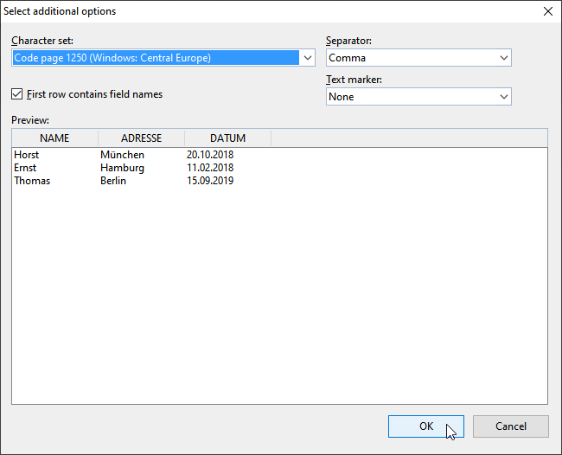Click the DATUM column header
The width and height of the screenshot is (562, 455).
[x=228, y=138]
